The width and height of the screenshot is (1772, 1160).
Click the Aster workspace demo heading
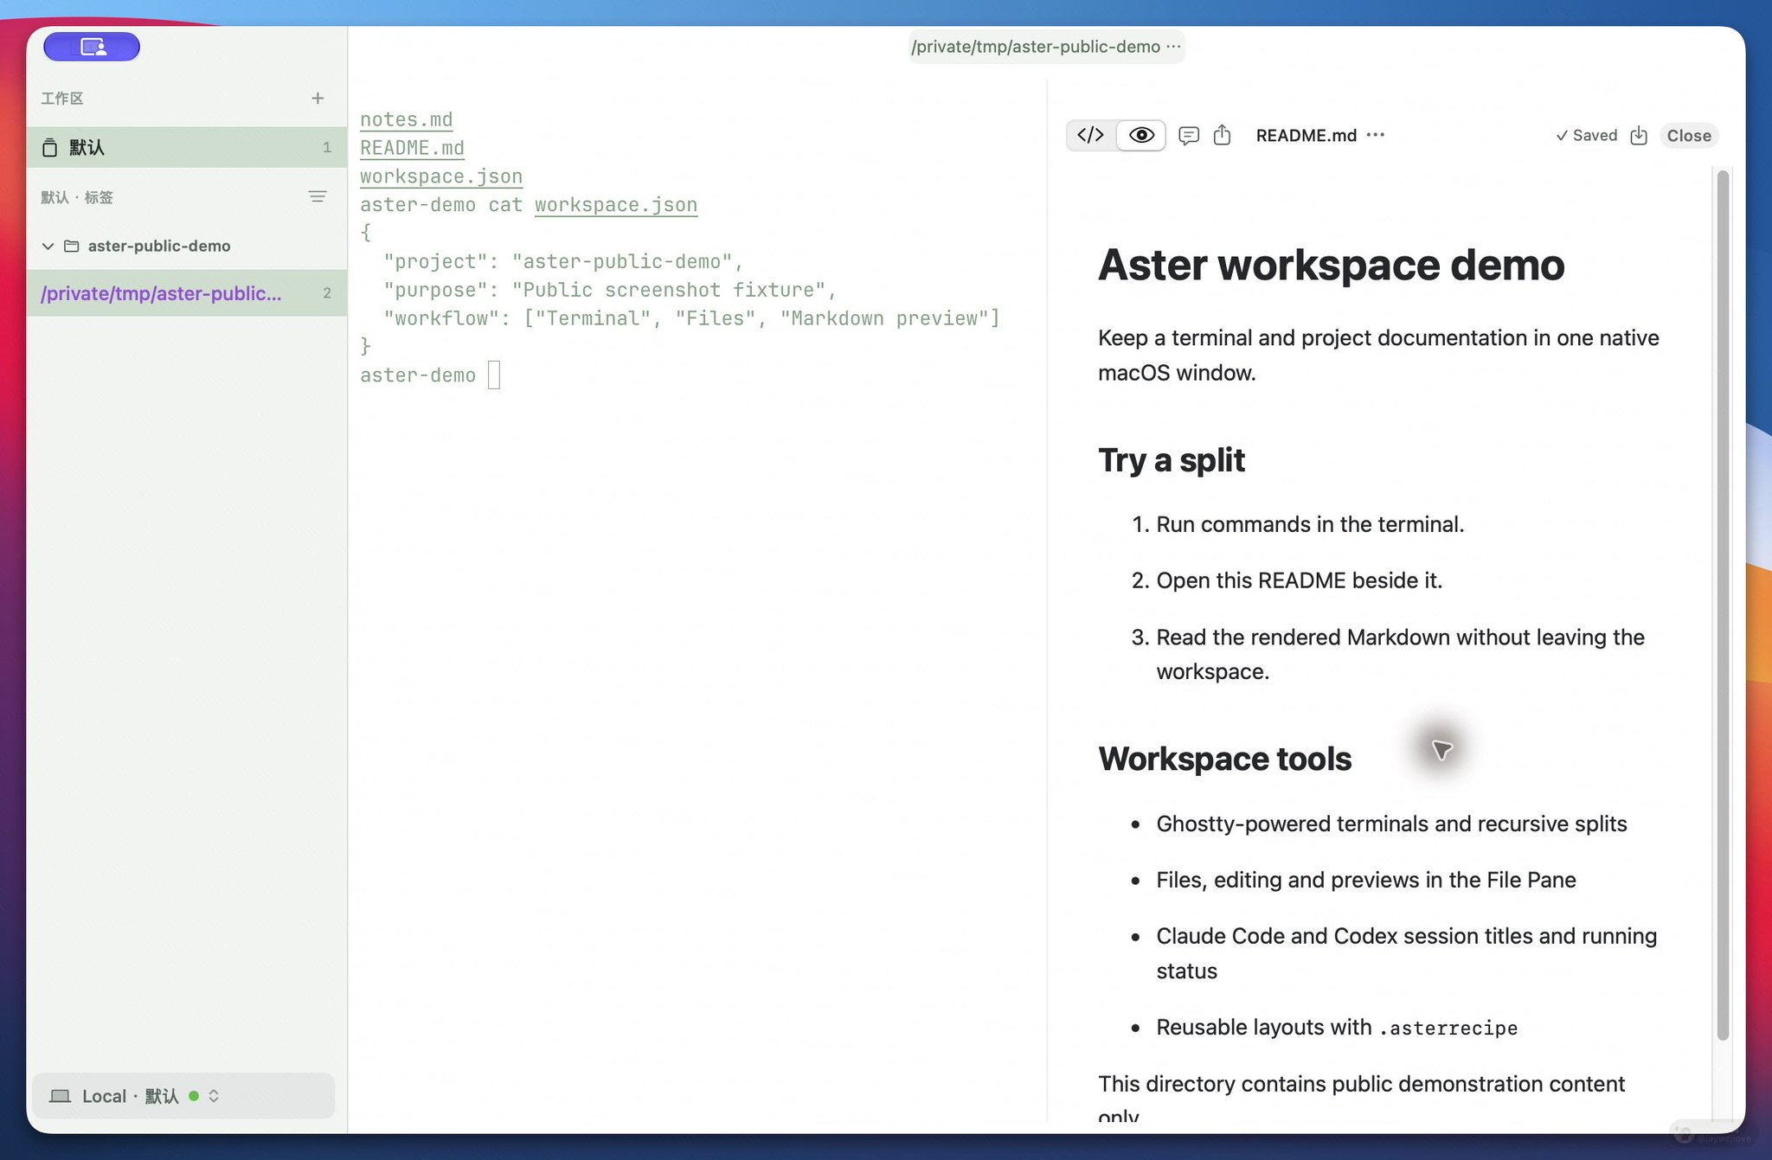[1332, 265]
